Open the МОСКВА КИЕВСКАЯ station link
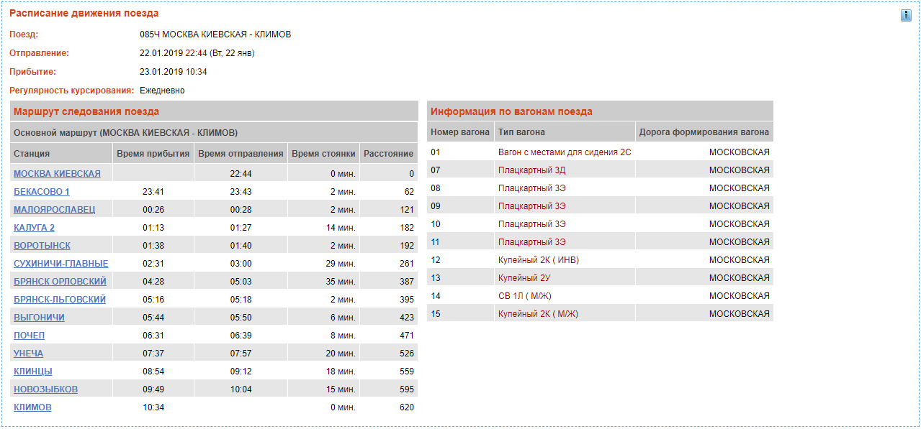This screenshot has width=921, height=429. point(57,174)
